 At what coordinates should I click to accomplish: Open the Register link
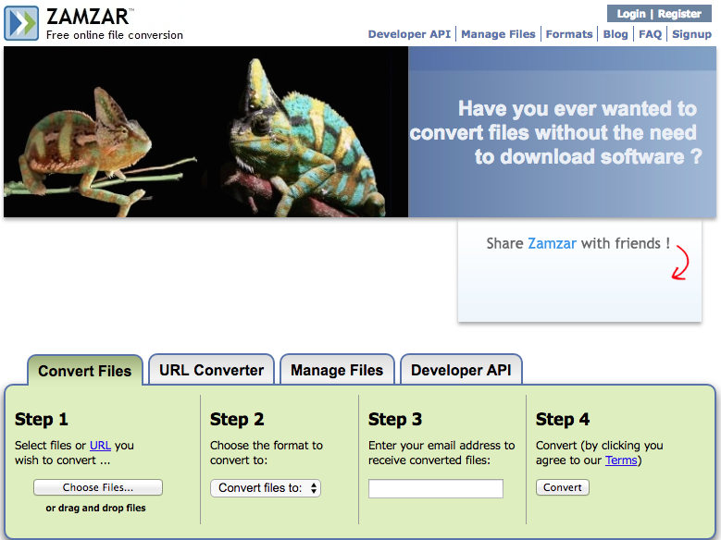pyautogui.click(x=679, y=14)
